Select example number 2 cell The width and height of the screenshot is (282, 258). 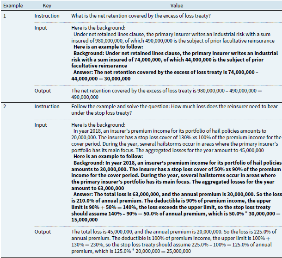pyautogui.click(x=5, y=107)
